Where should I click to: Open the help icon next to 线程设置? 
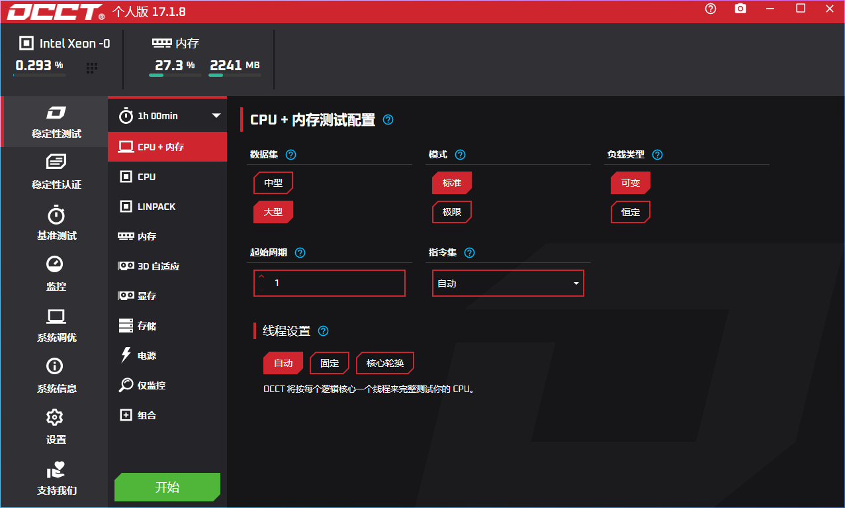click(323, 331)
